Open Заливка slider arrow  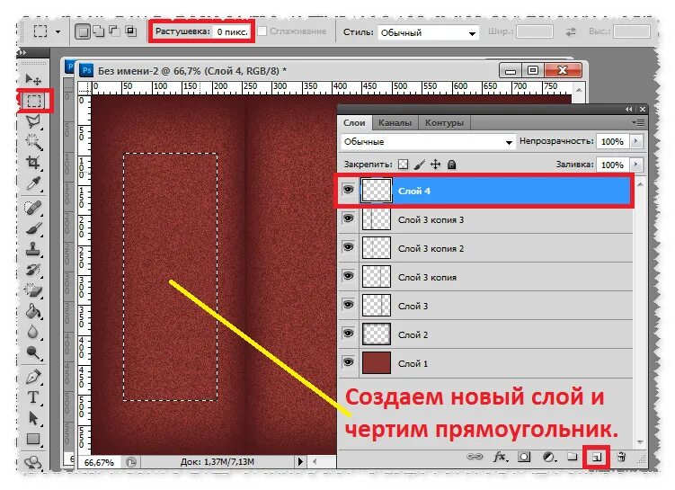tap(635, 165)
